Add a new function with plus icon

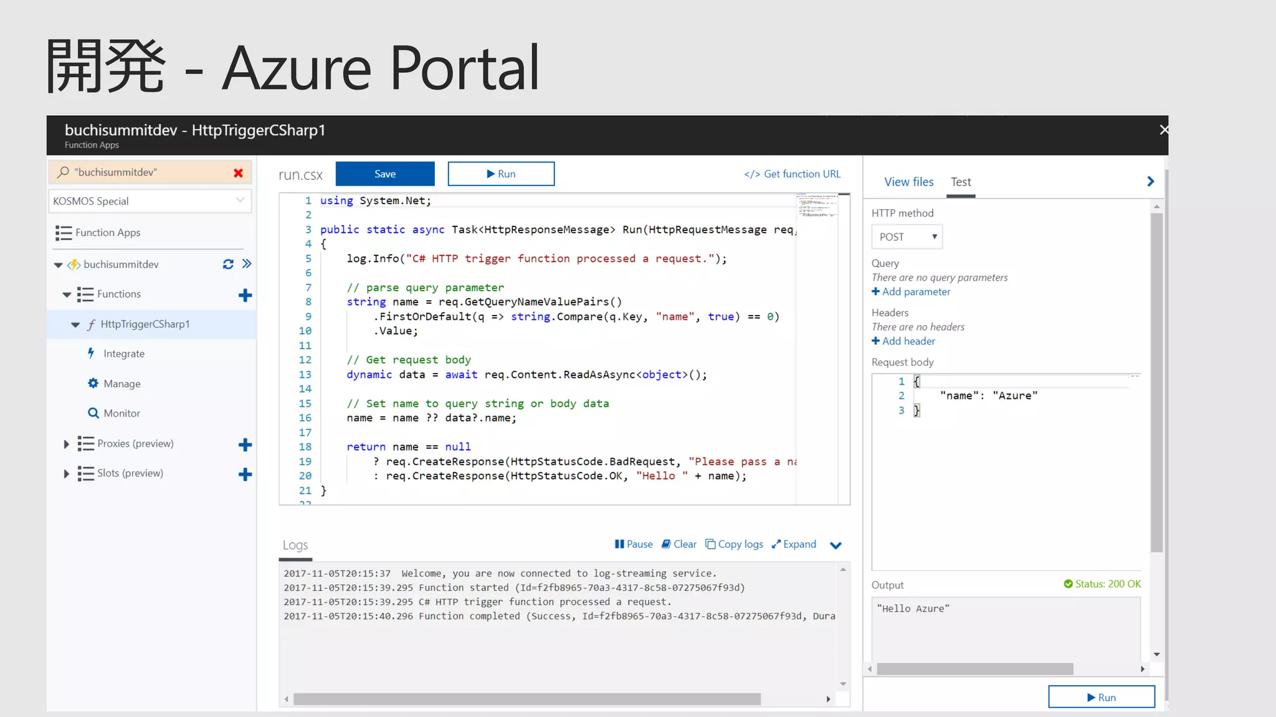point(245,295)
